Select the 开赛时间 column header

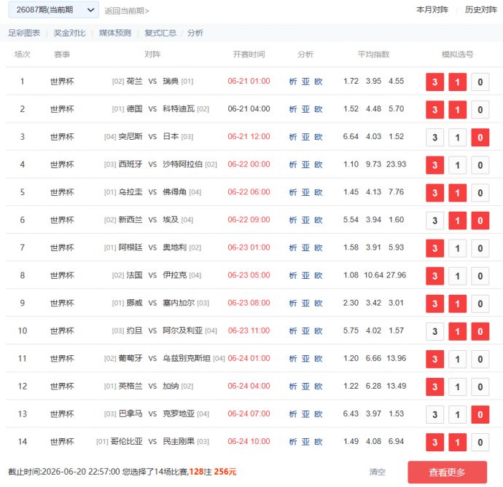pos(249,55)
